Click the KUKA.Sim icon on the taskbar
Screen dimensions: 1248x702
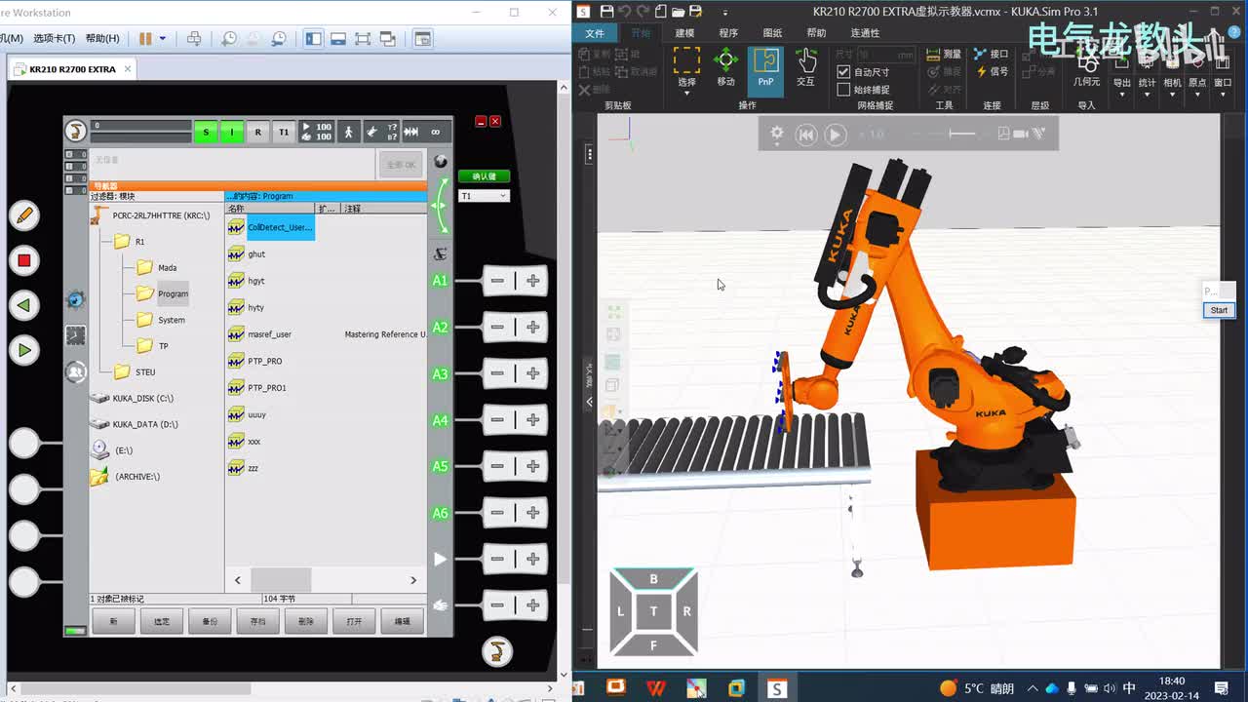click(777, 688)
